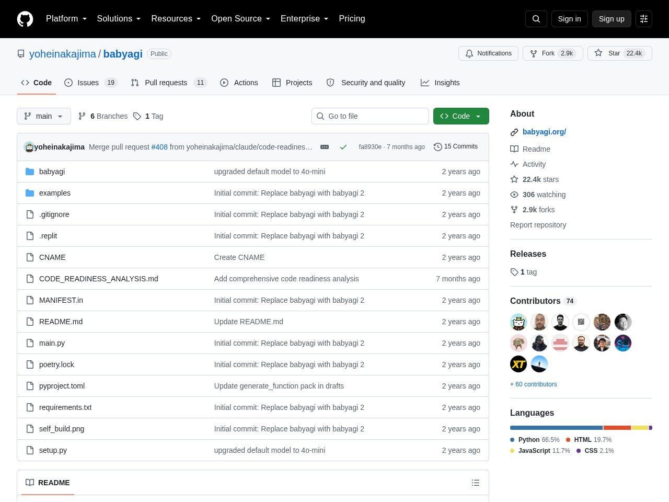Open the Platform dropdown menu

66,19
